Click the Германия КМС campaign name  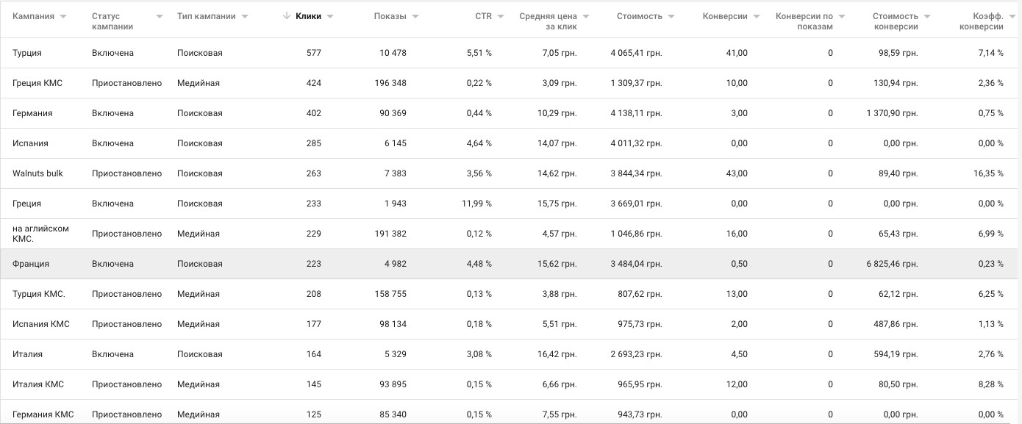43,414
